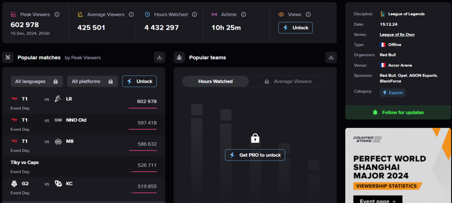The image size is (452, 203).
Task: Click Unlock beside the platforms filter
Action: click(140, 81)
